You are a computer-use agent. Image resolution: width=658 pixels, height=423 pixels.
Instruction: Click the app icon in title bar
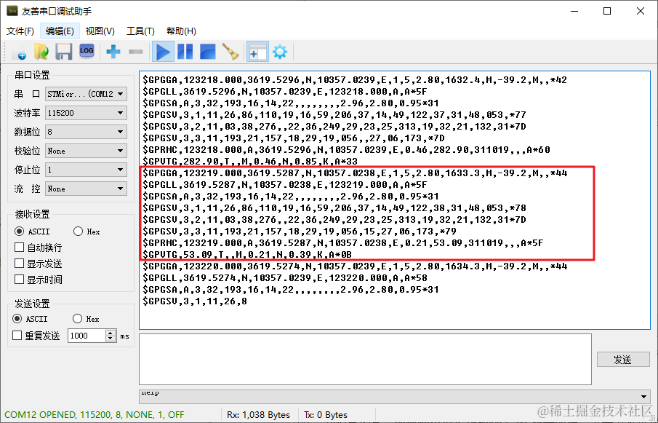(12, 11)
